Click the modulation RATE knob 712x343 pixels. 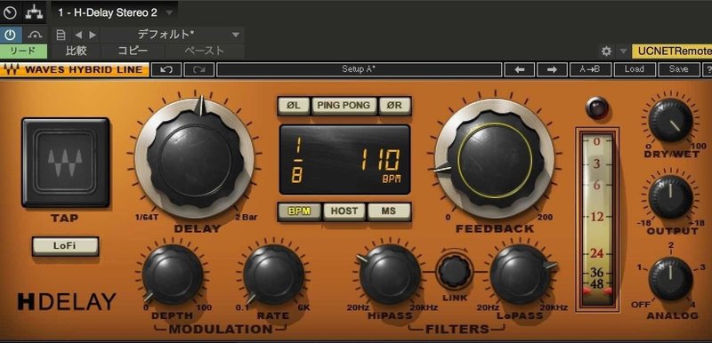[x=273, y=275]
